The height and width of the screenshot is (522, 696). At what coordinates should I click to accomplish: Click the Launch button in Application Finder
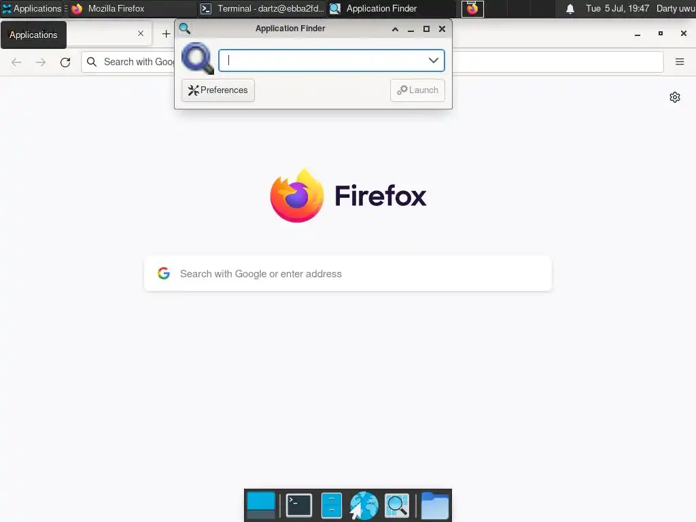pyautogui.click(x=417, y=90)
